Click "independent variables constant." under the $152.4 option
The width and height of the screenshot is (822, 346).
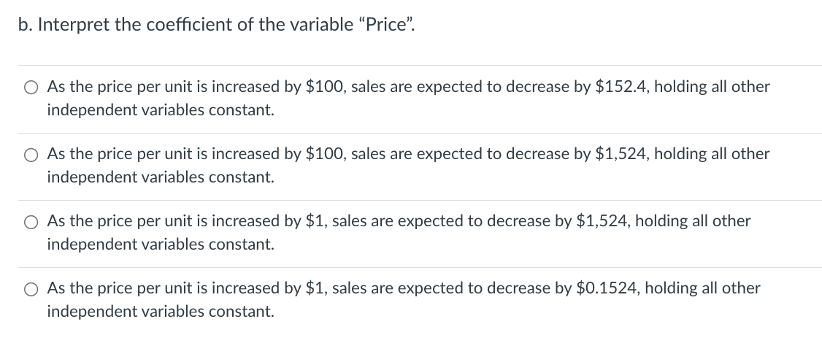click(x=161, y=110)
